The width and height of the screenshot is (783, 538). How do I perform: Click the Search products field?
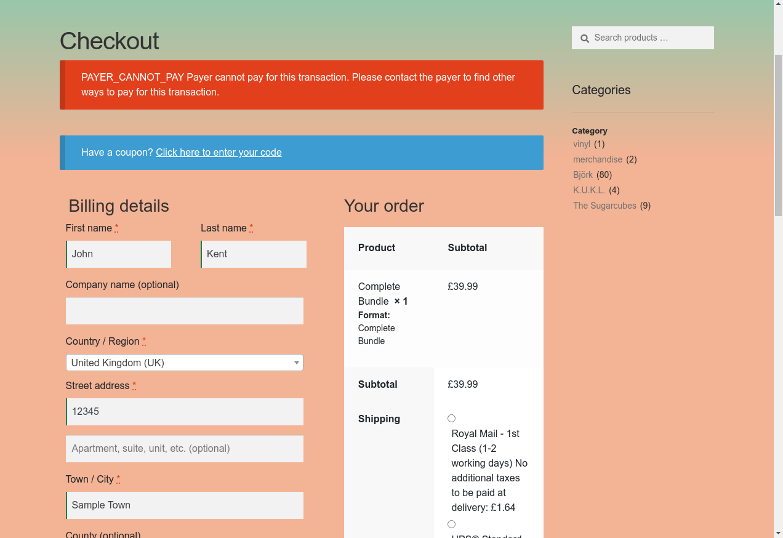point(649,38)
